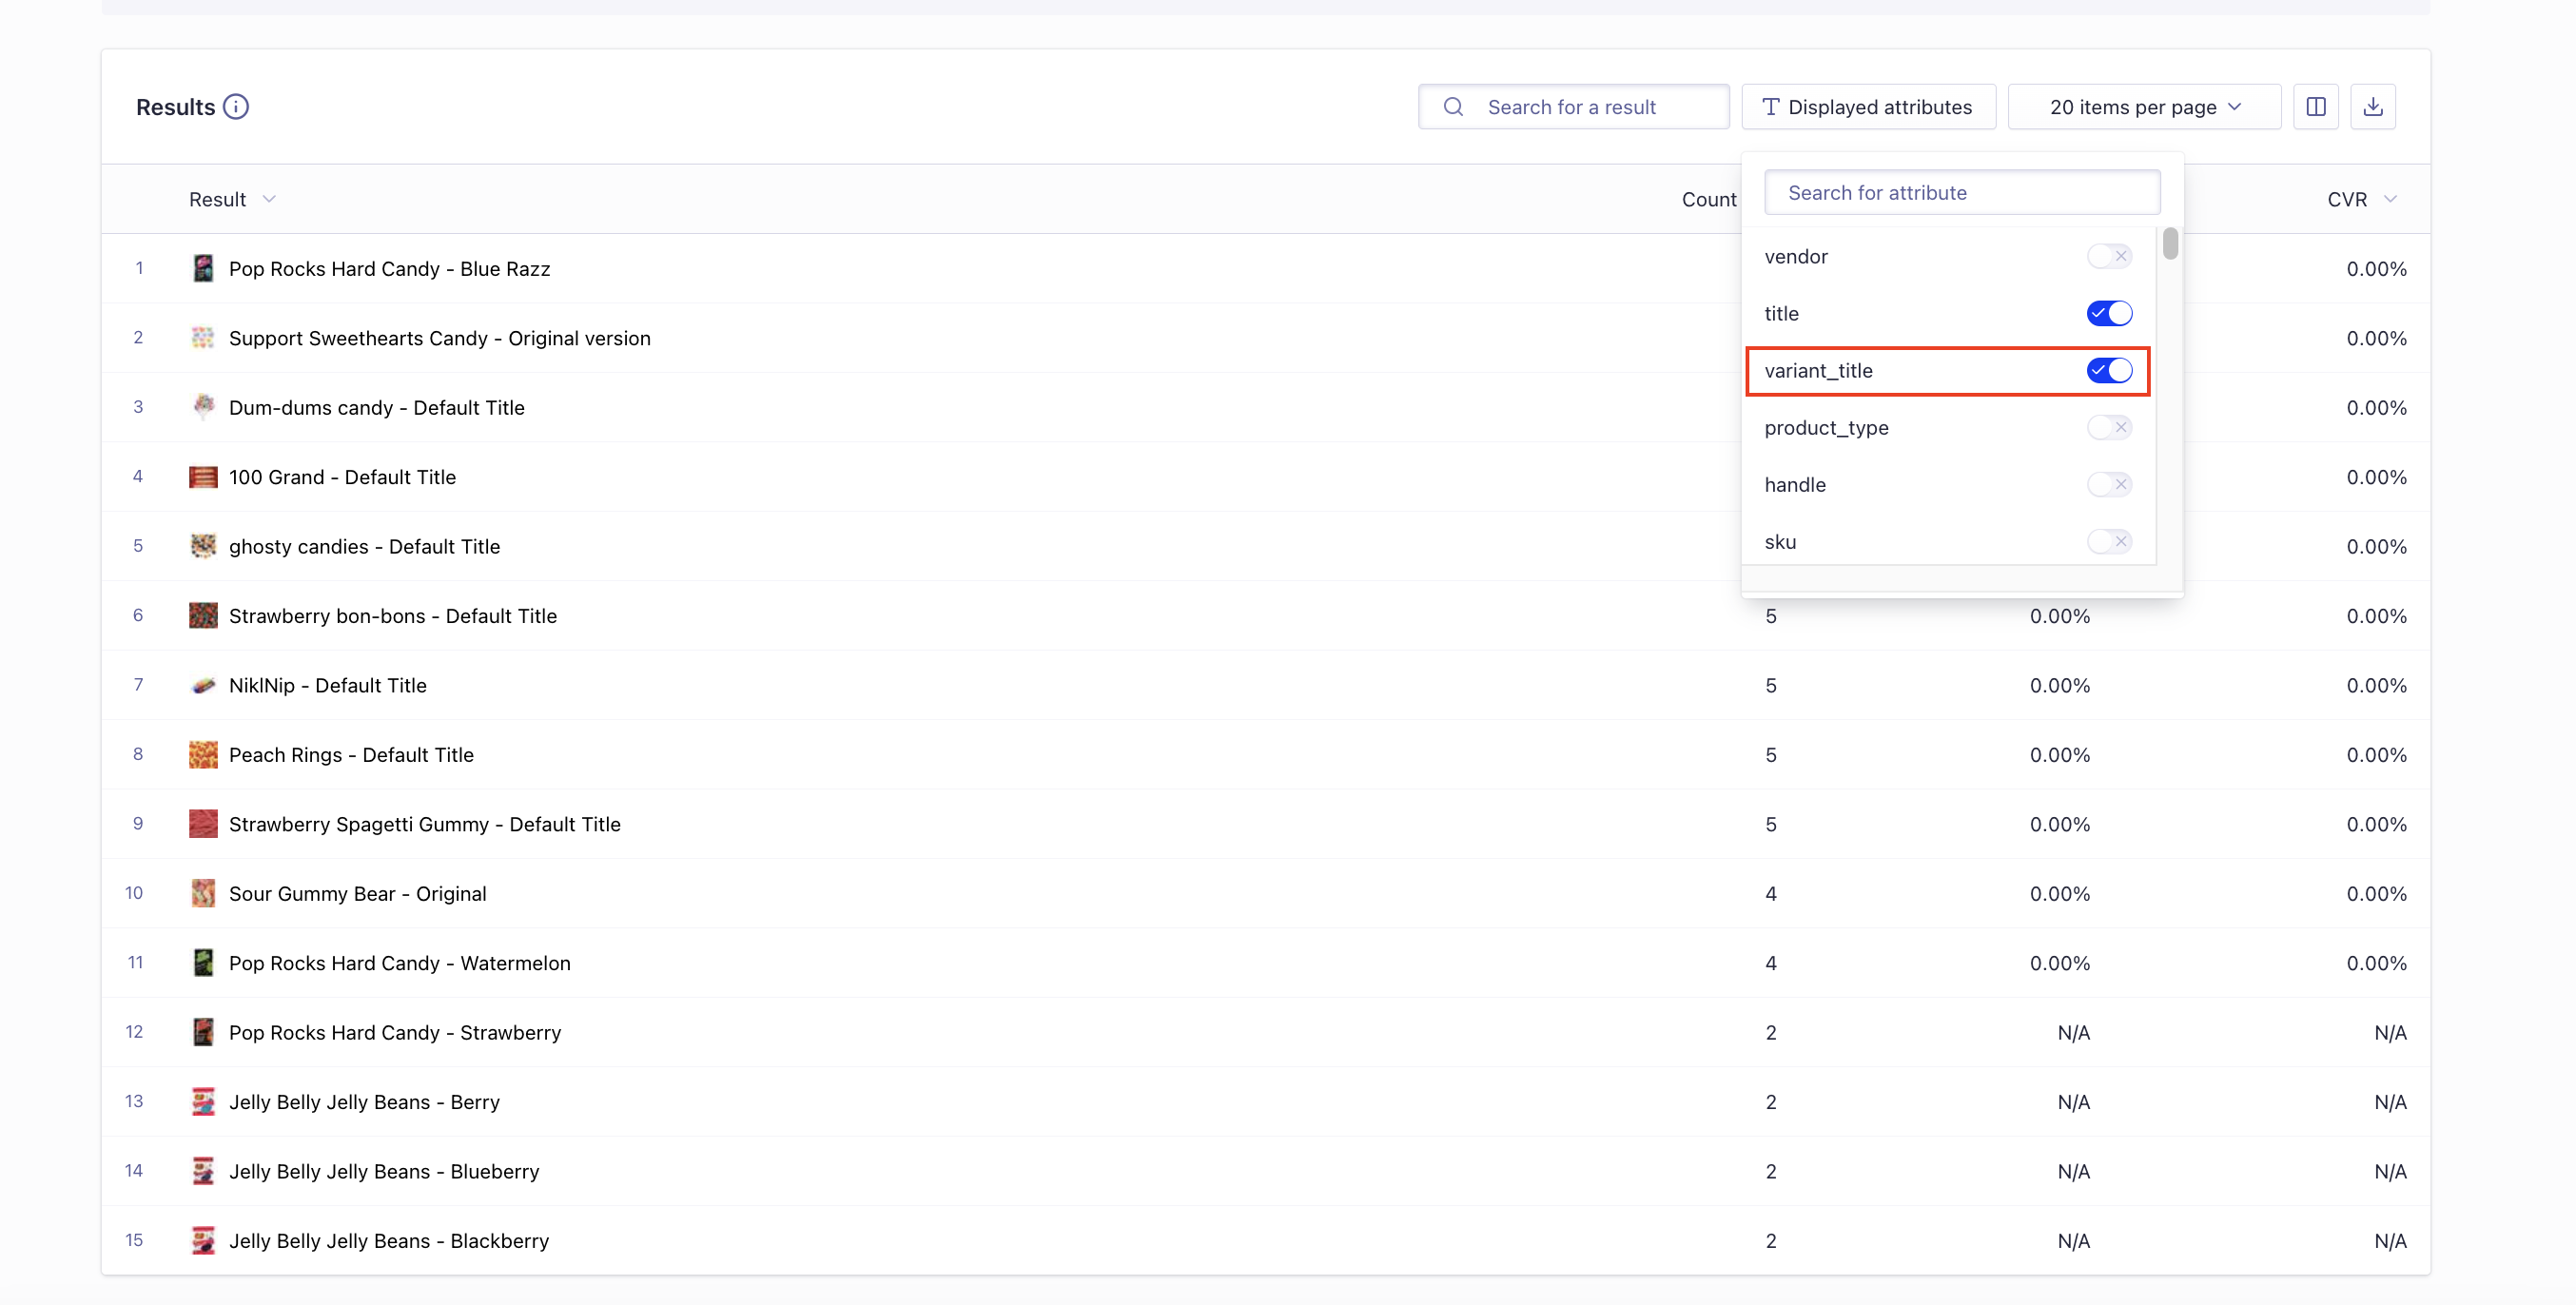The image size is (2576, 1305).
Task: Select 'Pop Rocks Hard Candy - Blue Razz'
Action: coord(389,269)
